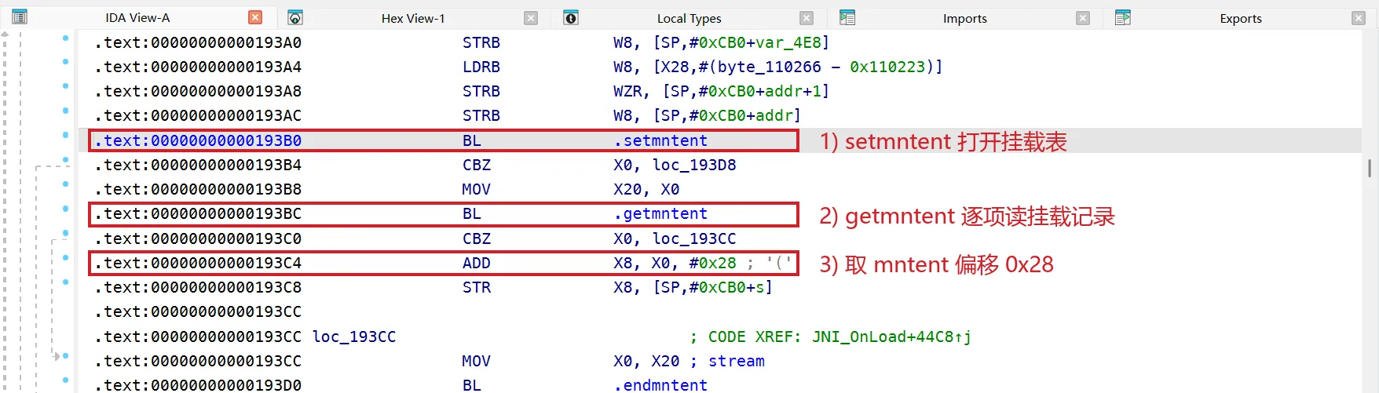This screenshot has height=393, width=1379.
Task: Toggle breakpoint dot at address 193BC
Action: click(65, 209)
